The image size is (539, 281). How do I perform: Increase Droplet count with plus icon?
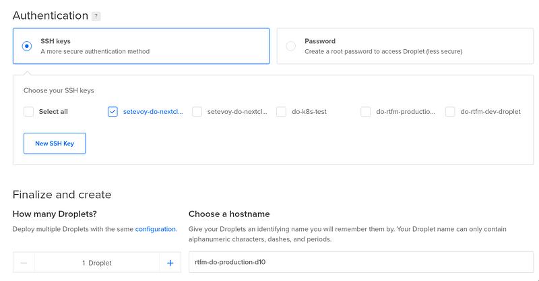click(x=170, y=263)
